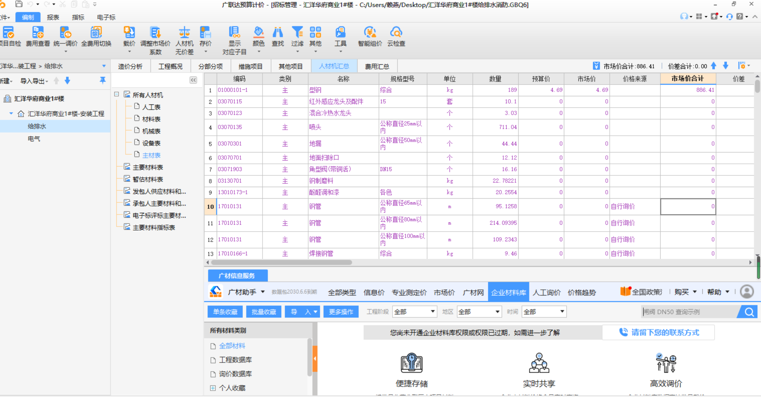Open the 费用汇总 tab
The height and width of the screenshot is (397, 761).
377,66
